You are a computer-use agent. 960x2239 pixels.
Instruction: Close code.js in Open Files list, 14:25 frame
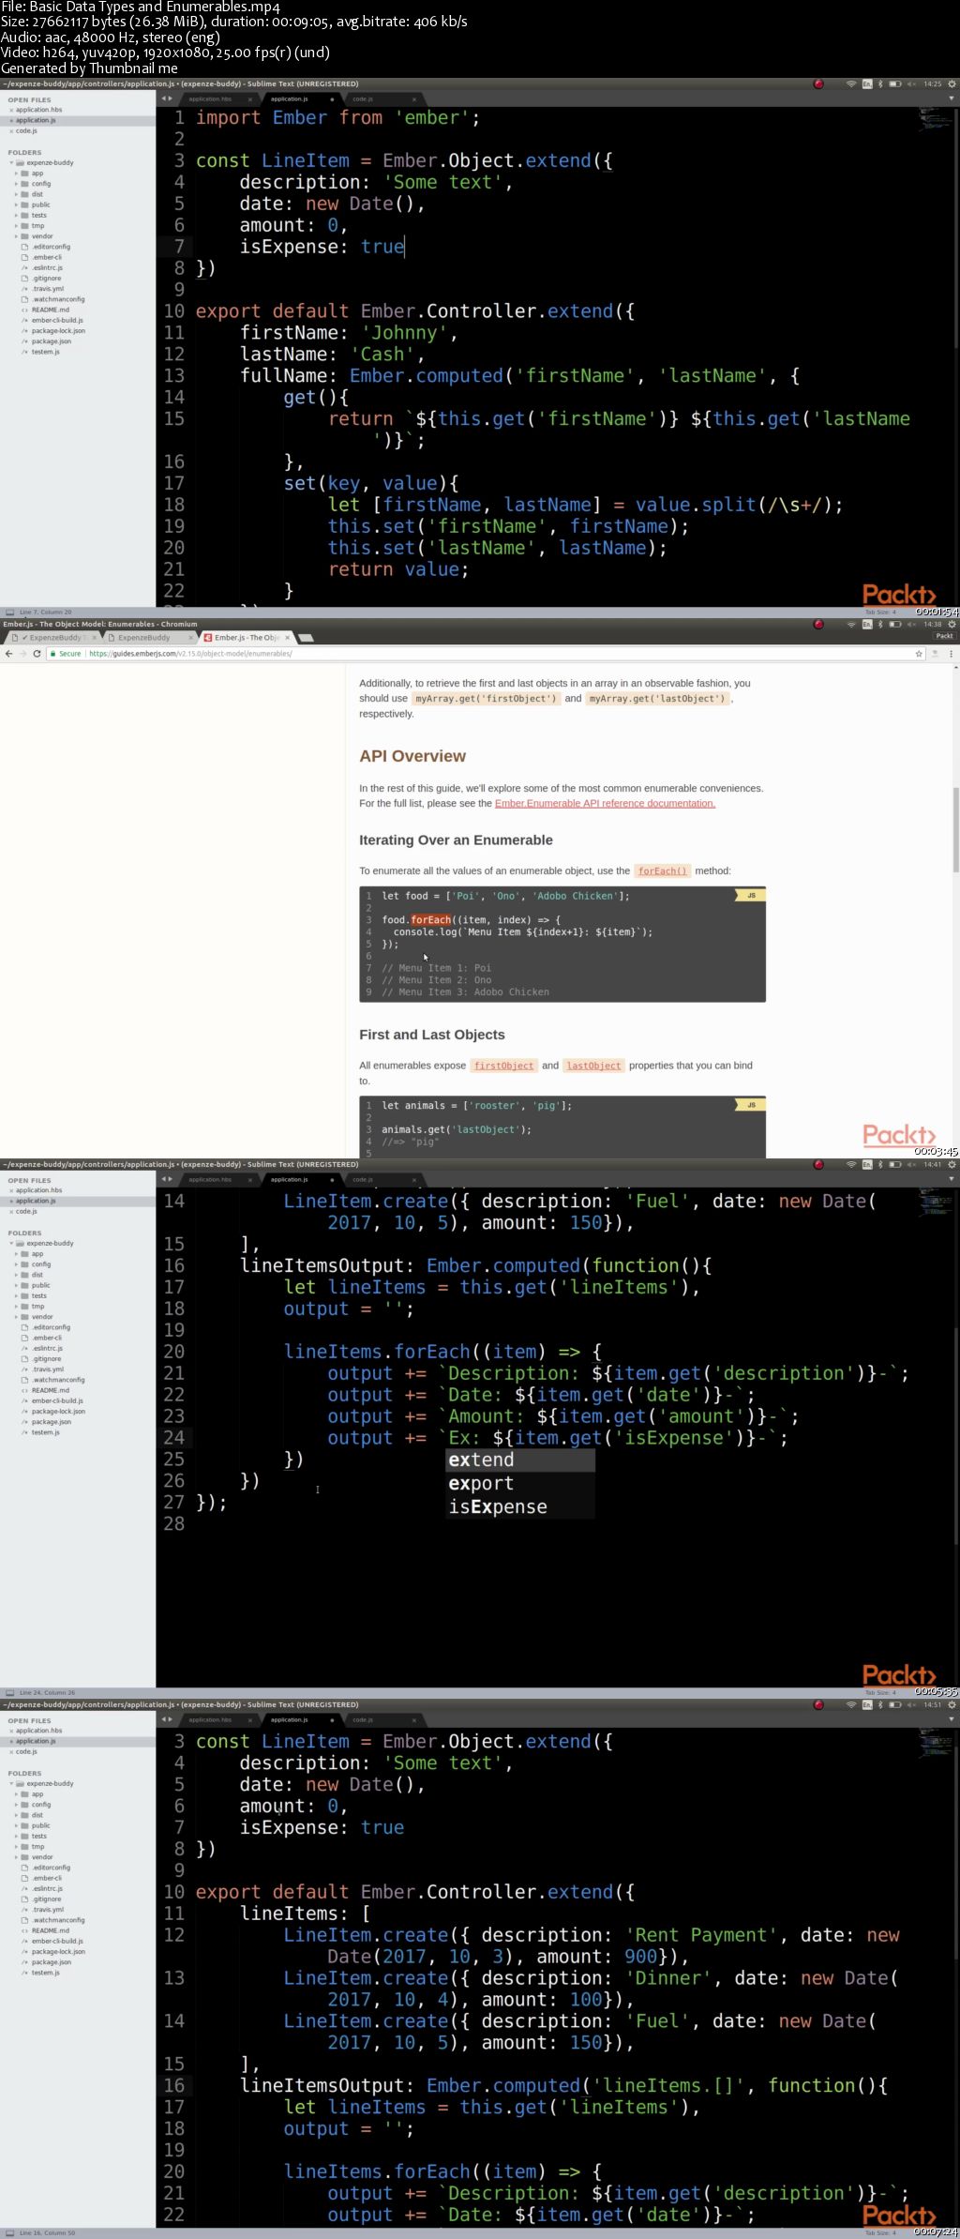11,131
